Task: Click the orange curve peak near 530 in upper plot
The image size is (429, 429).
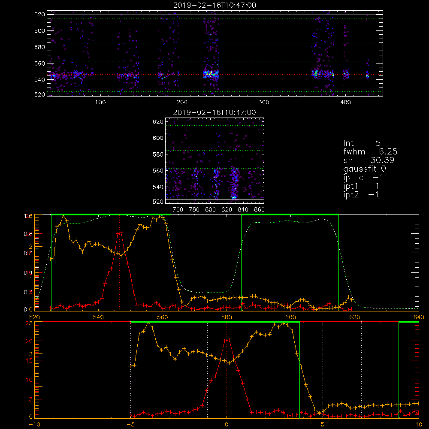Action: click(64, 216)
